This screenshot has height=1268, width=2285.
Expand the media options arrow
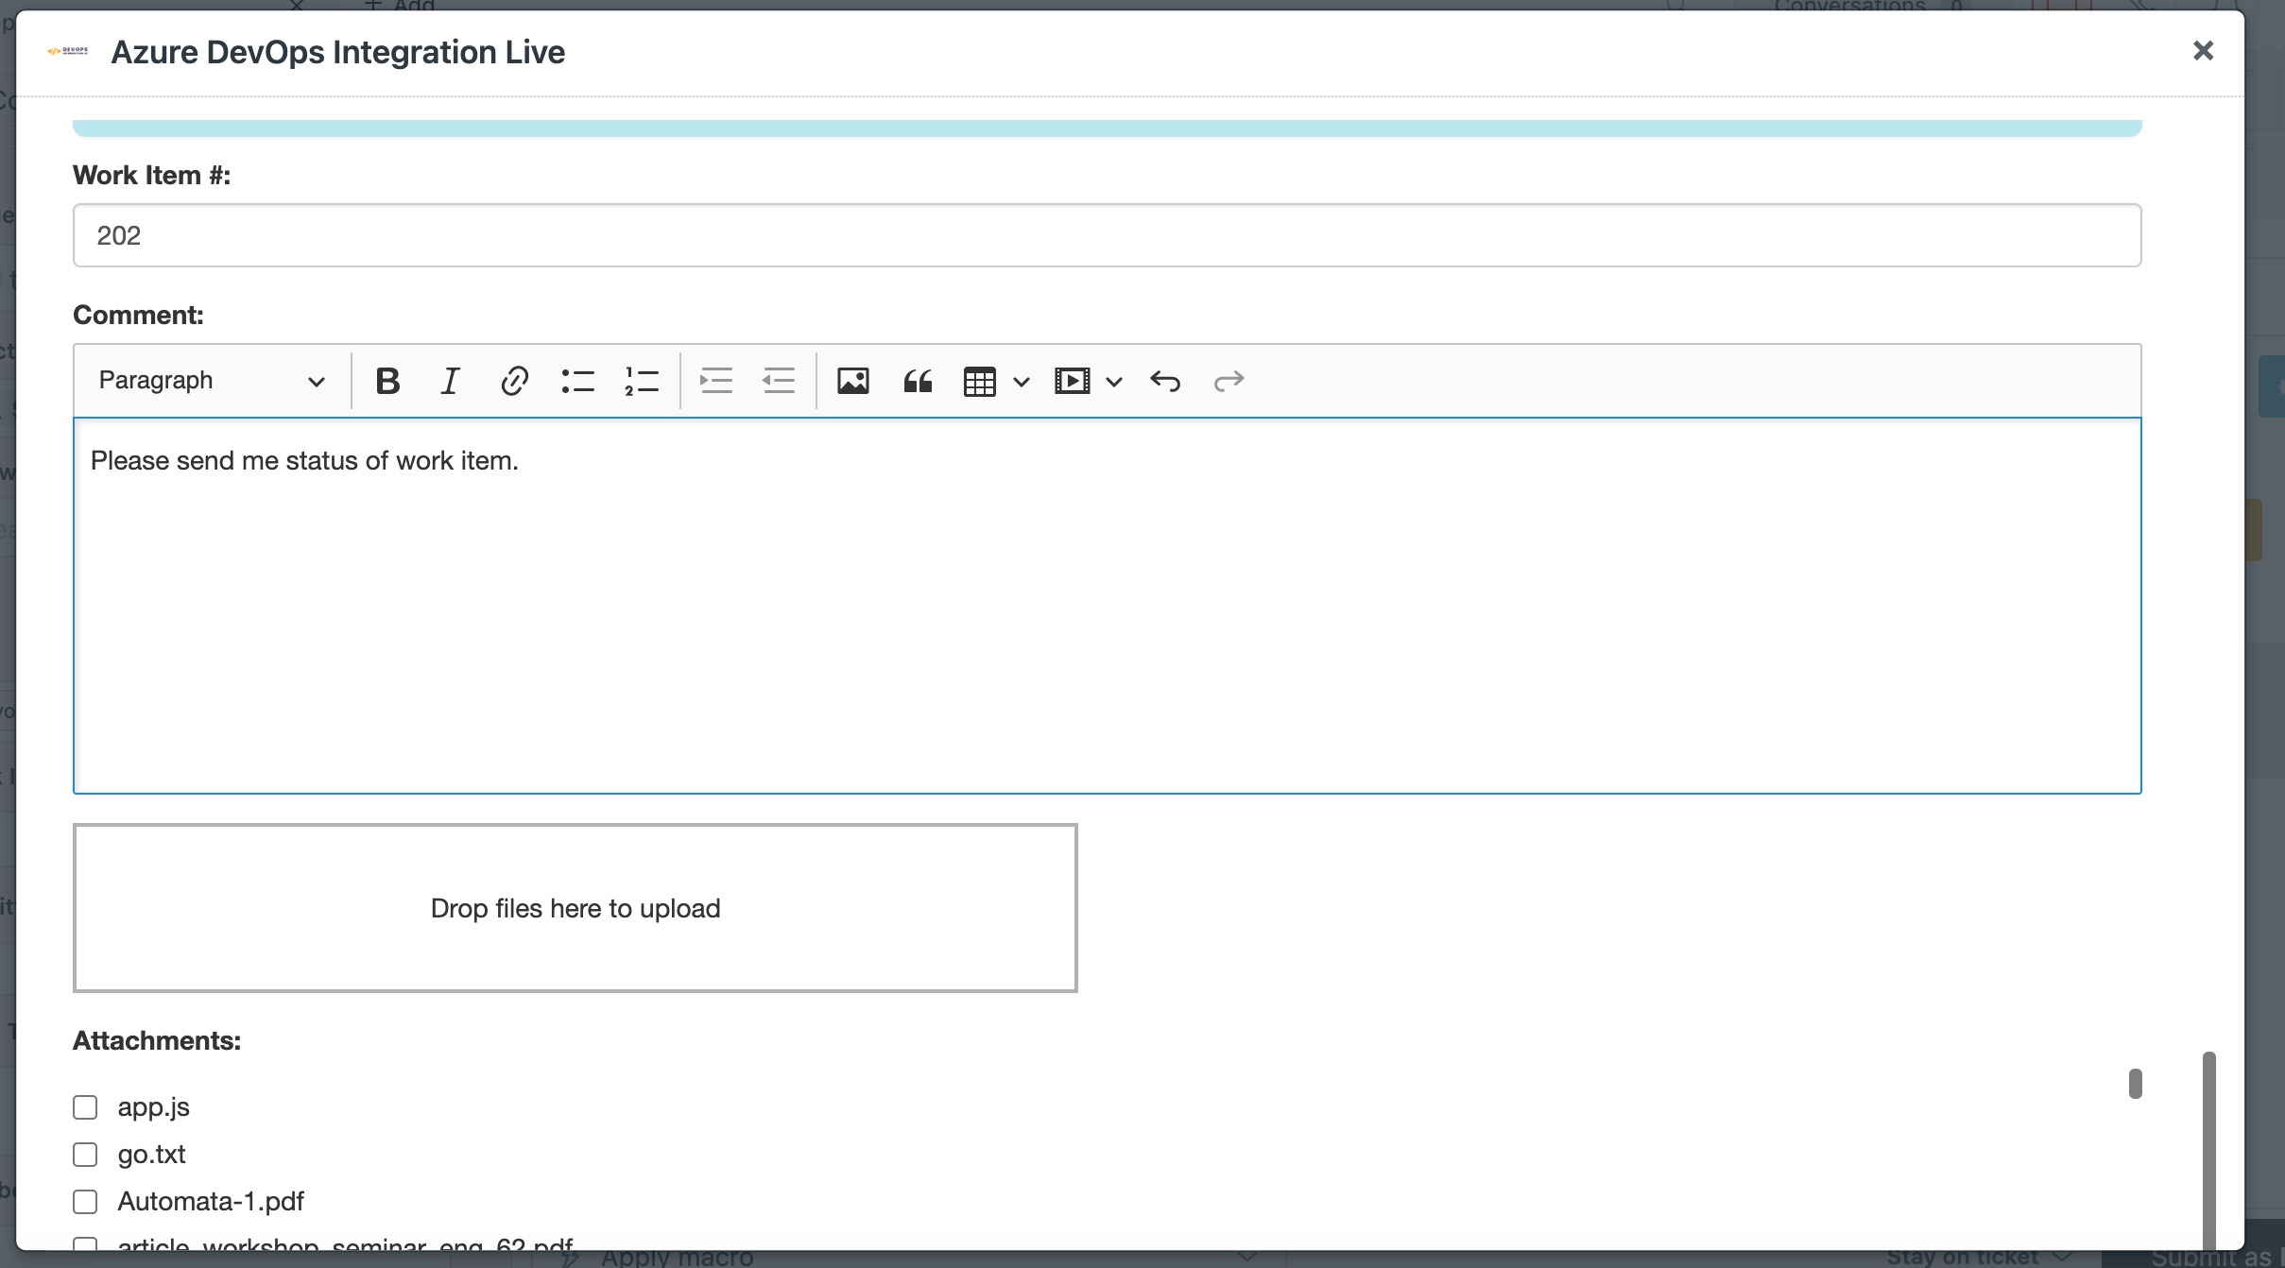click(1114, 382)
